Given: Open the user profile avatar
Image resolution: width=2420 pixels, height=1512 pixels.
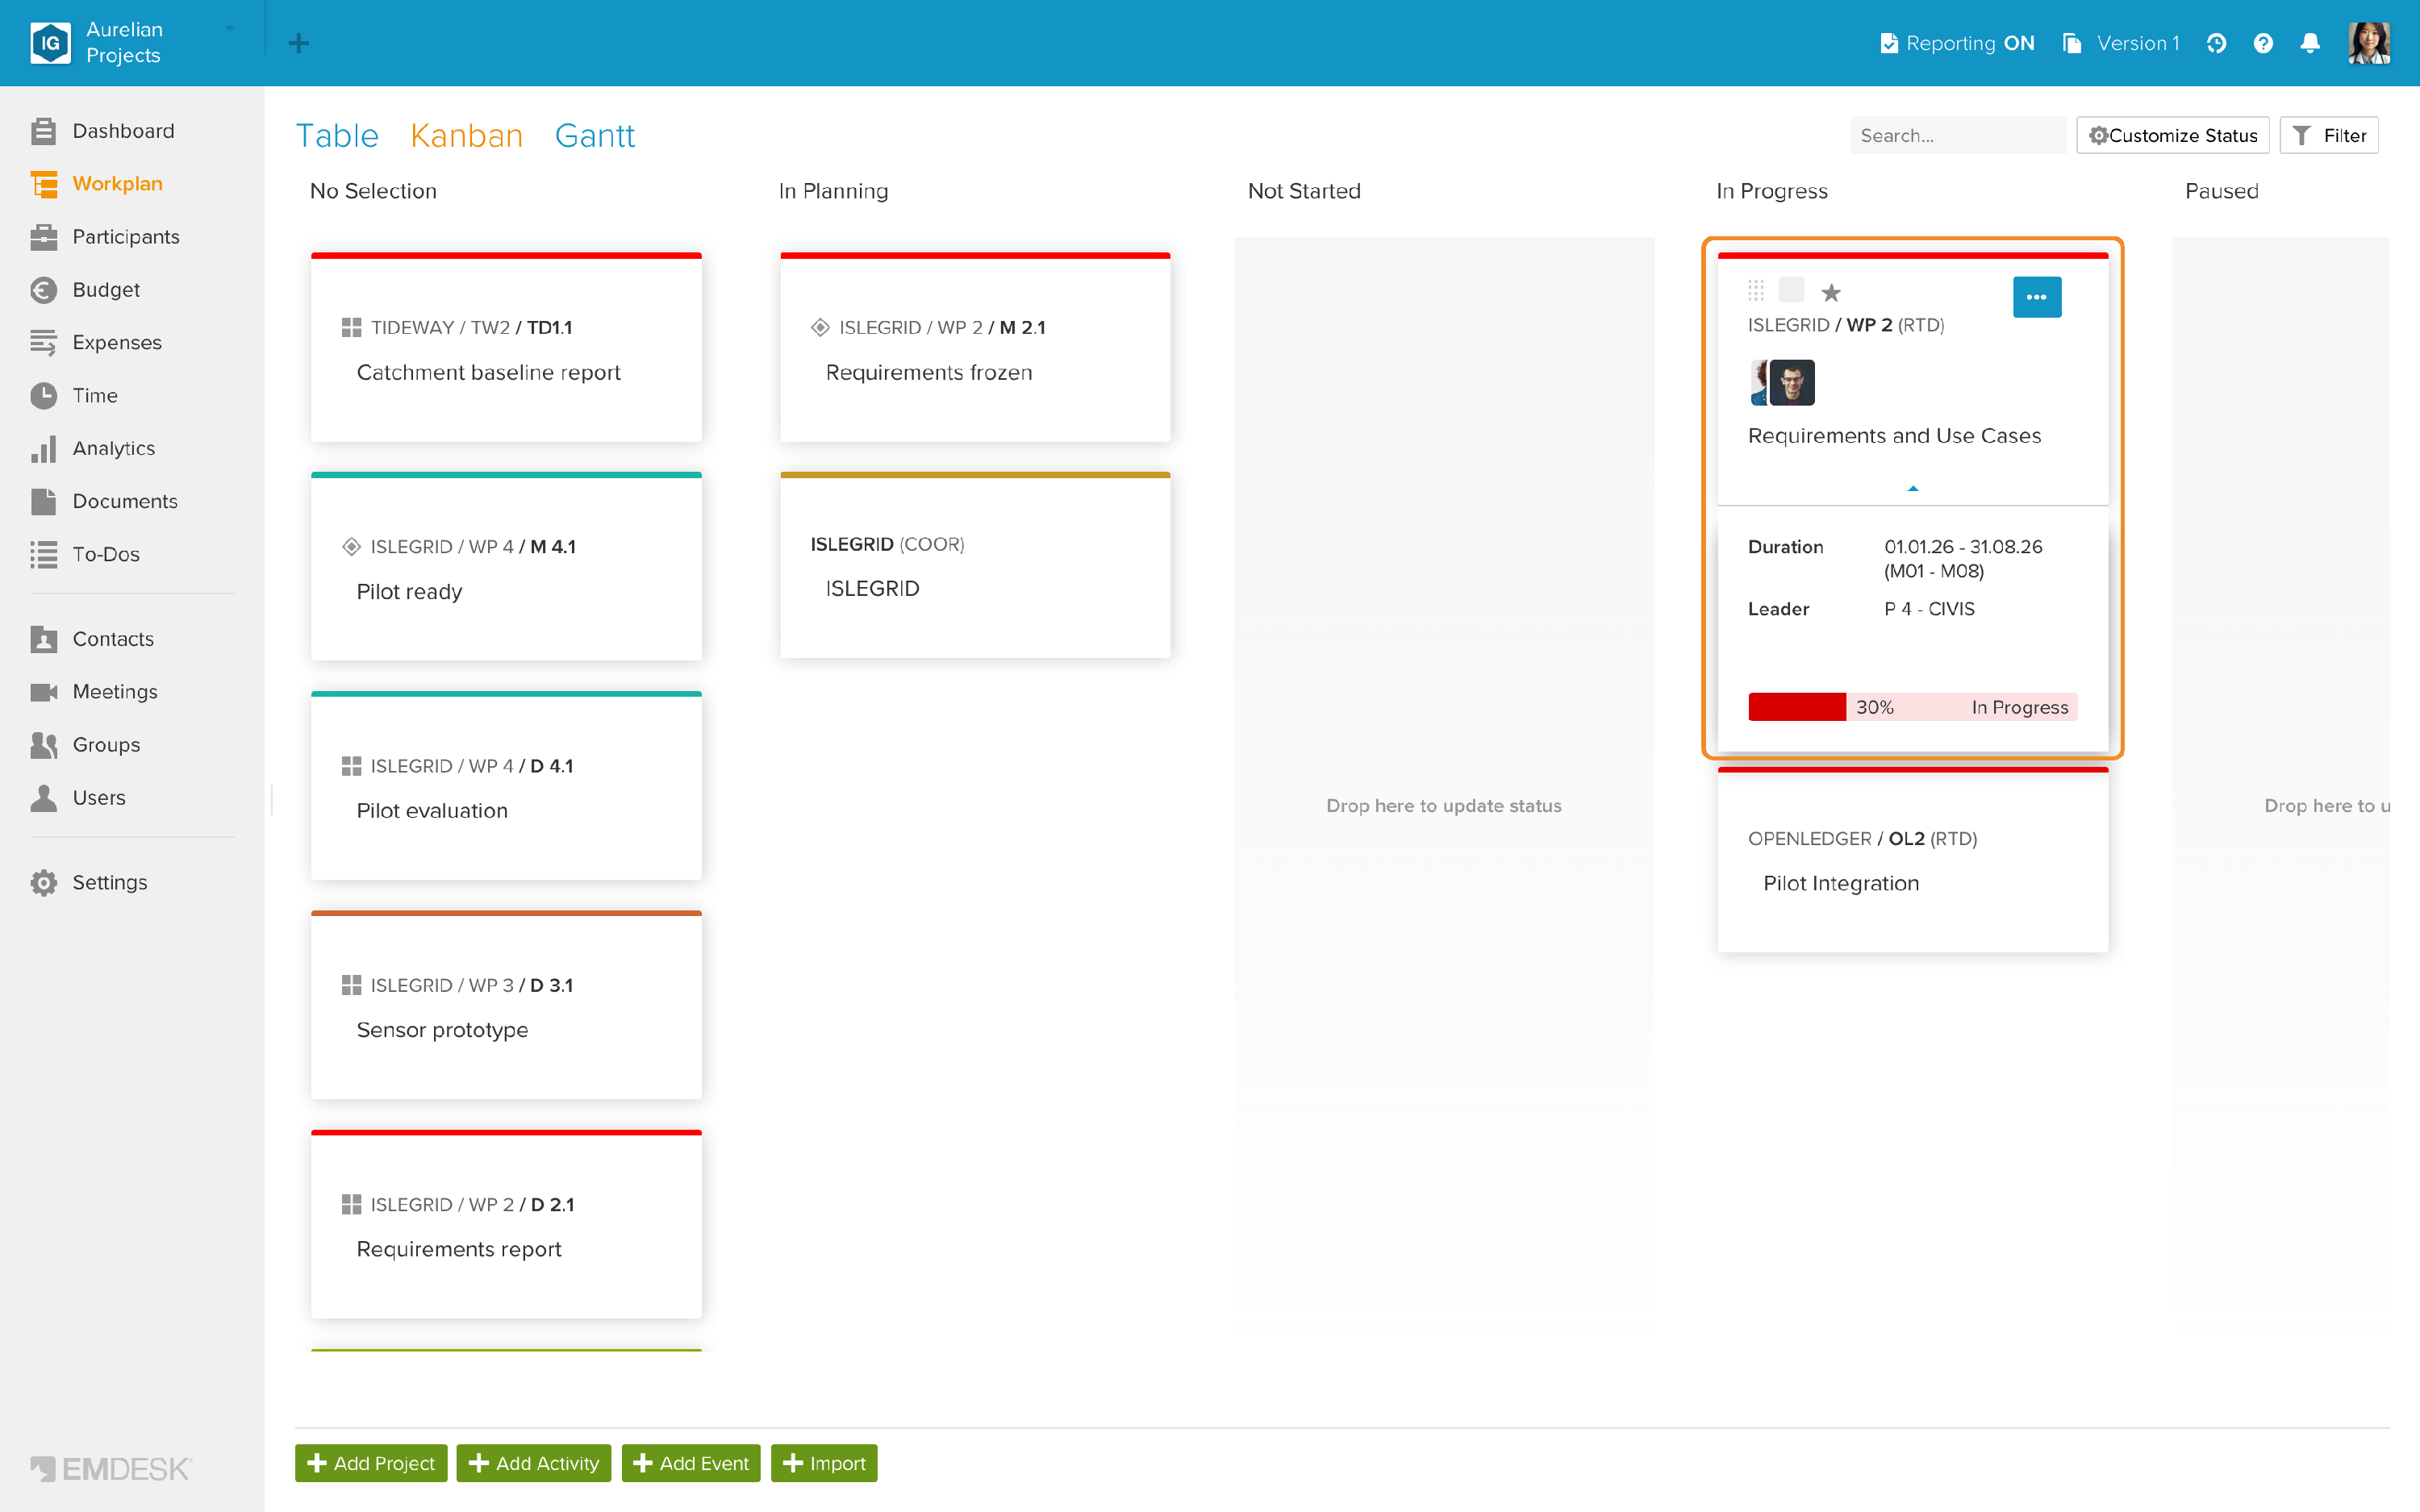Looking at the screenshot, I should pos(2369,43).
